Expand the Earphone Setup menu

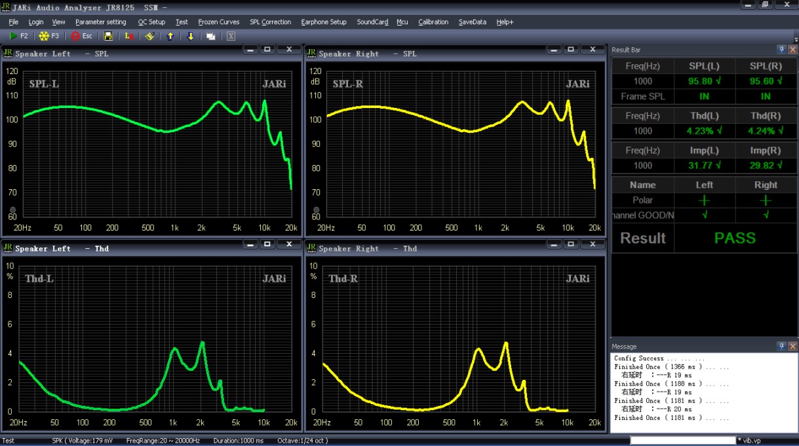coord(324,22)
